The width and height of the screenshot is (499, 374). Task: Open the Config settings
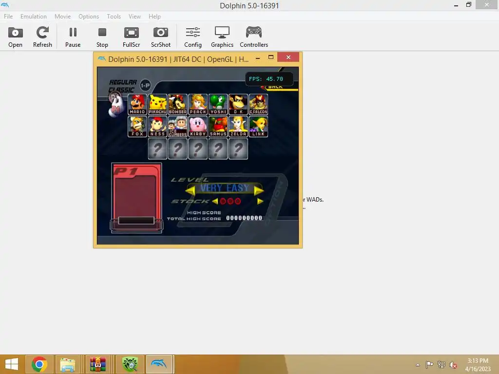[193, 37]
